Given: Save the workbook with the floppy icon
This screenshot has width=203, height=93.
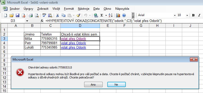Looking at the screenshot, I should point(17,15).
